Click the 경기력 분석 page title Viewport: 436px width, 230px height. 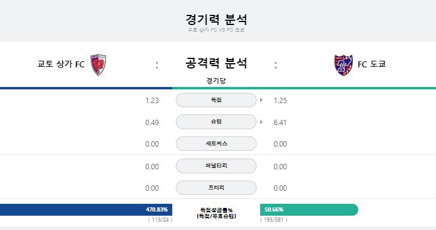(216, 20)
